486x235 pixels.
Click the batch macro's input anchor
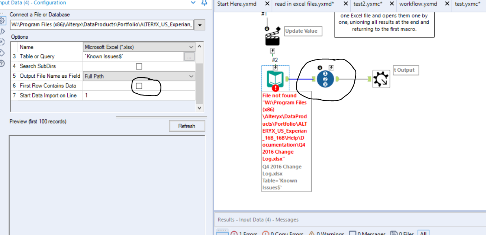click(314, 79)
